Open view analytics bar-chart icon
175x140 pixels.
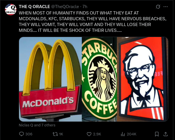122,134
